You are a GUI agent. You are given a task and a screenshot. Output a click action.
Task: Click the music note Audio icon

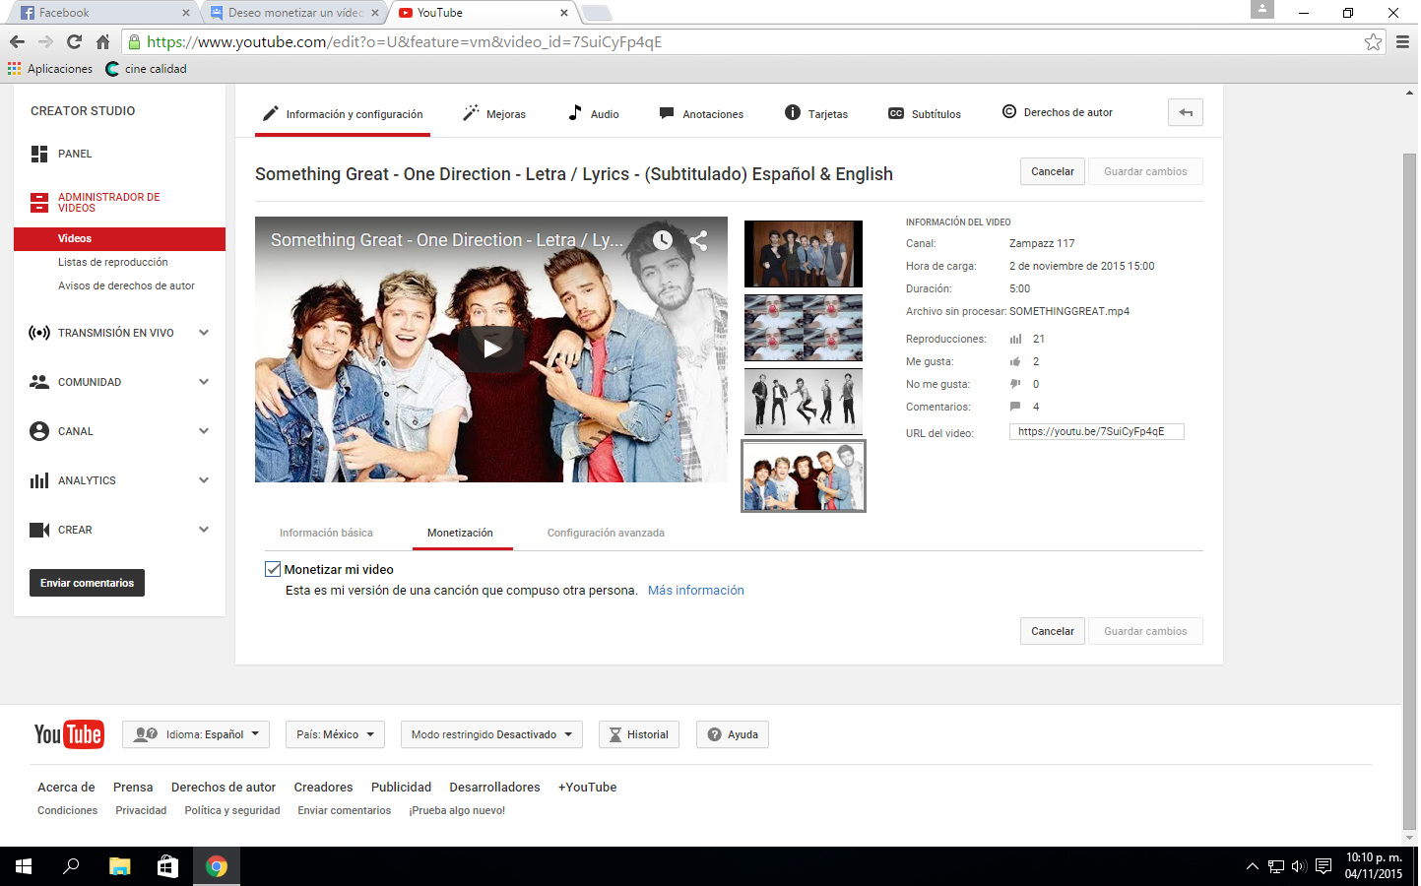click(575, 113)
